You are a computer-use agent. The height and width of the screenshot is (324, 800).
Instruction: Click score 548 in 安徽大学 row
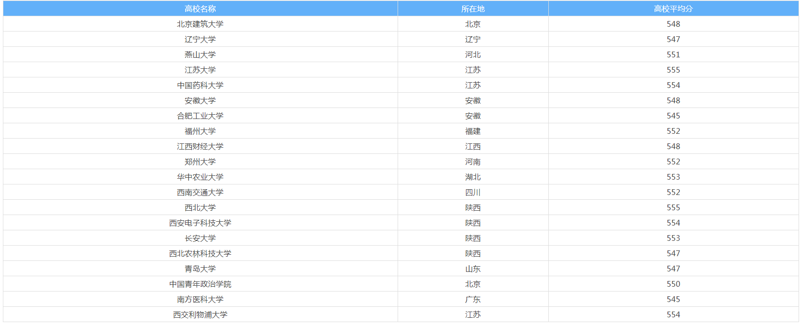pyautogui.click(x=673, y=100)
